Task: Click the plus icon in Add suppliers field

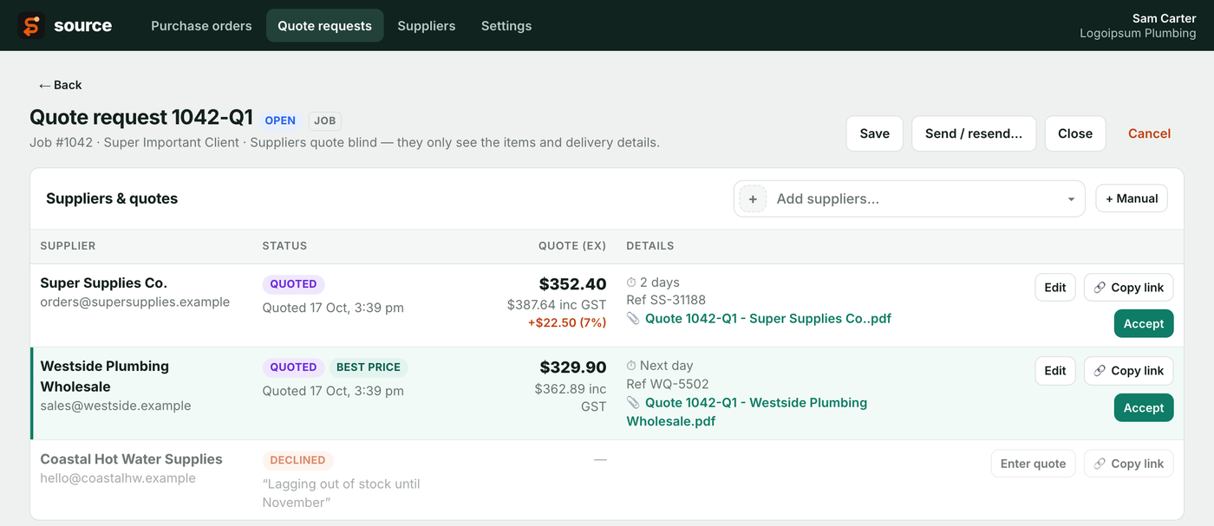Action: [x=753, y=199]
